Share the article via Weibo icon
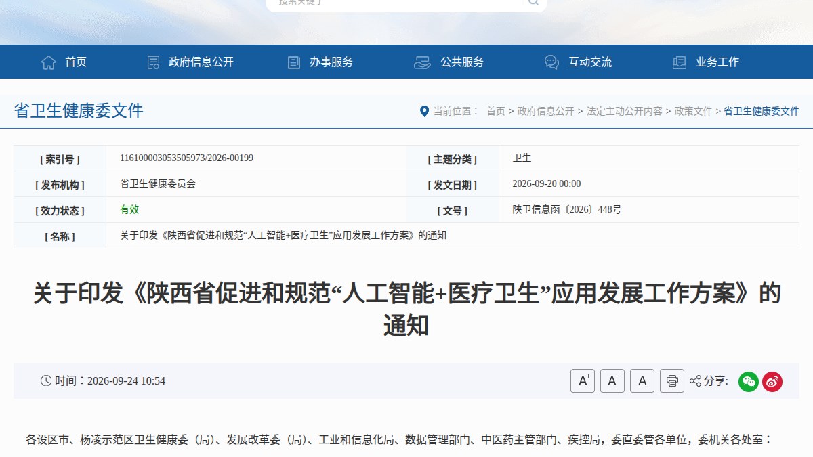The width and height of the screenshot is (813, 457). tap(772, 381)
